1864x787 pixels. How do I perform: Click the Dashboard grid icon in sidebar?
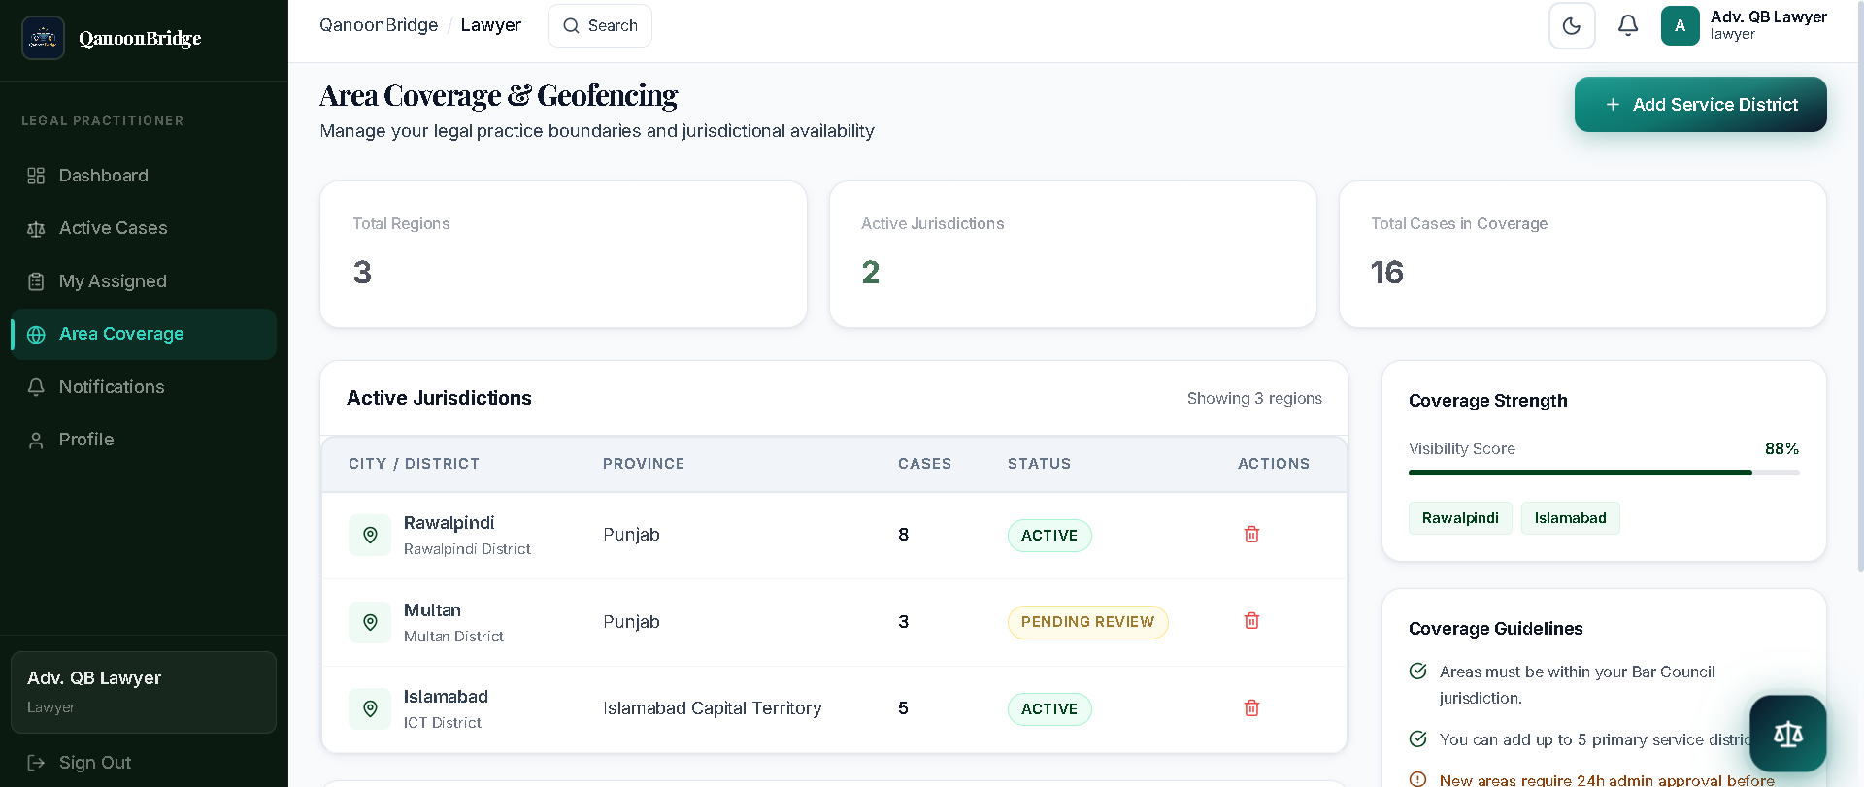click(36, 176)
